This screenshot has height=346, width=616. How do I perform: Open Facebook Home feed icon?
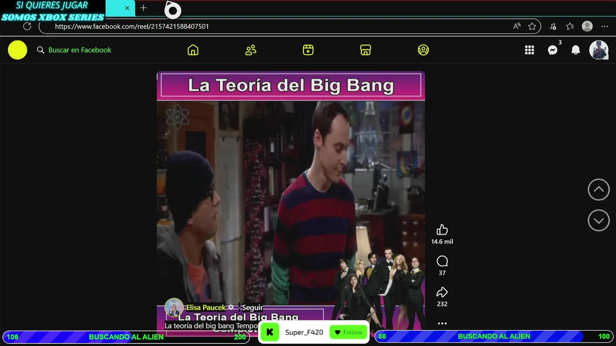click(x=193, y=50)
